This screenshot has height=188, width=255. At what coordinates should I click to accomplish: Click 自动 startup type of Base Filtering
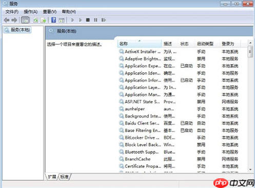(x=201, y=130)
